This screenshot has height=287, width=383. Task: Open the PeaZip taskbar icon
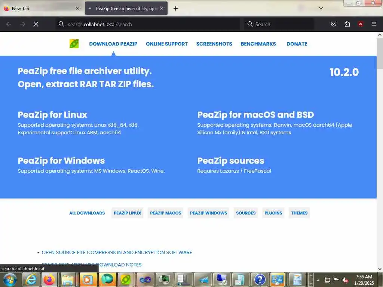[x=126, y=280]
